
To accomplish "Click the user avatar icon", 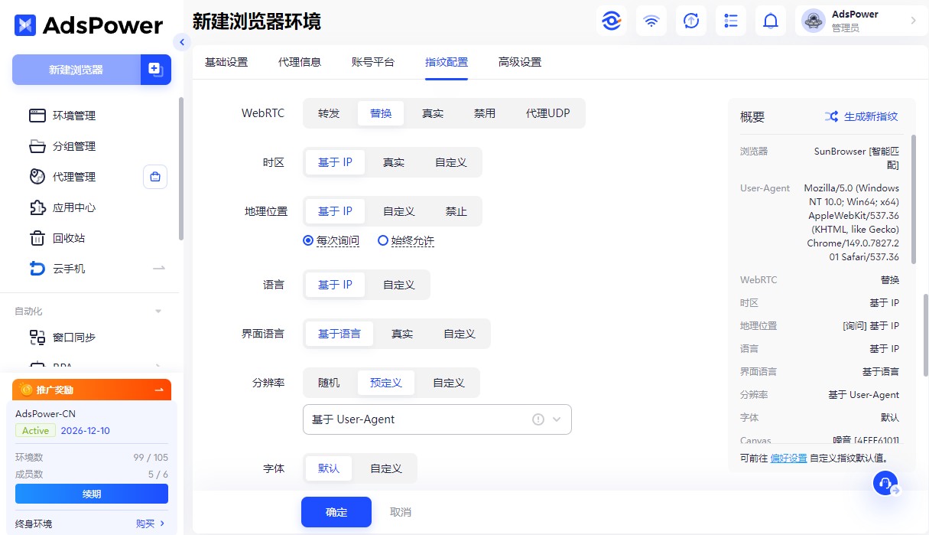I will tap(814, 21).
